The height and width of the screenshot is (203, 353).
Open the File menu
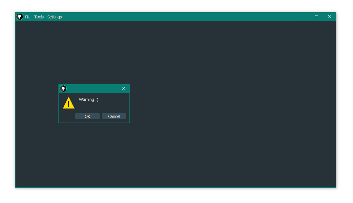tap(28, 17)
